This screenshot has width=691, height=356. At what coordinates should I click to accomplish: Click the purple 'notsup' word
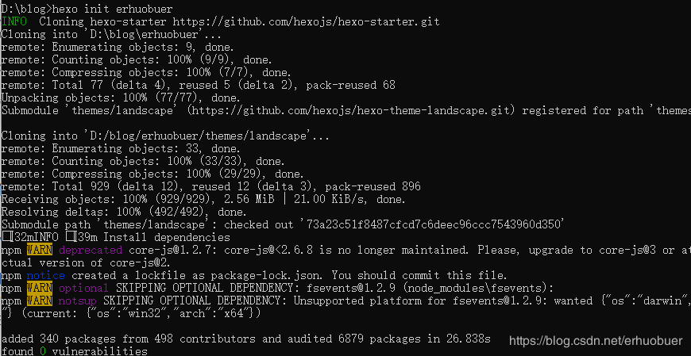(x=79, y=300)
